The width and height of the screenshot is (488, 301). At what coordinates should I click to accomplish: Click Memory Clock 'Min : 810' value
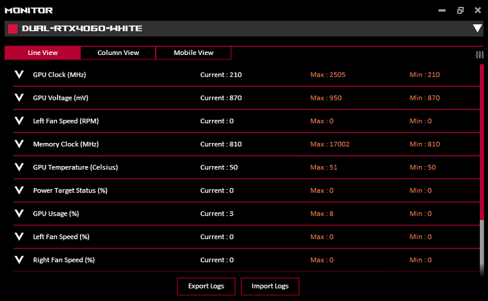[425, 144]
